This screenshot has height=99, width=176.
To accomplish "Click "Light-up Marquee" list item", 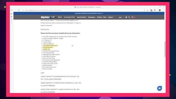I will 48,44.
